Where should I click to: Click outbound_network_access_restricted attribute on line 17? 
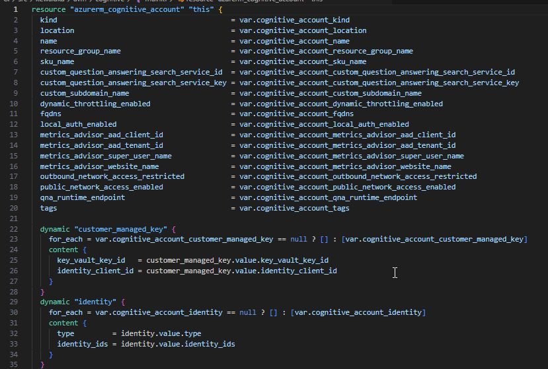pos(112,176)
